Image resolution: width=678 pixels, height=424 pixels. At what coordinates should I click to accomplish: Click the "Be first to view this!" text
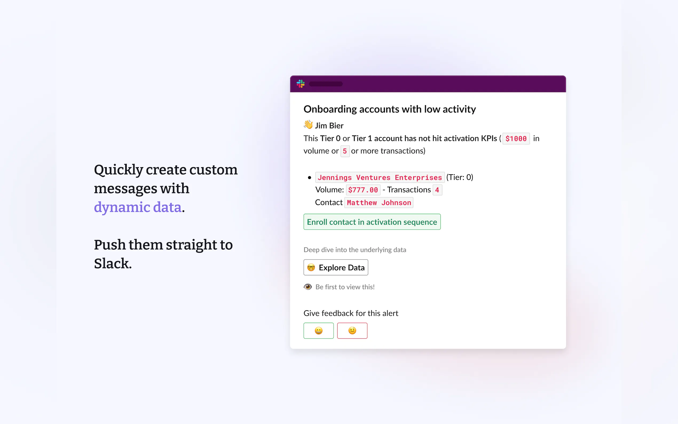(345, 287)
